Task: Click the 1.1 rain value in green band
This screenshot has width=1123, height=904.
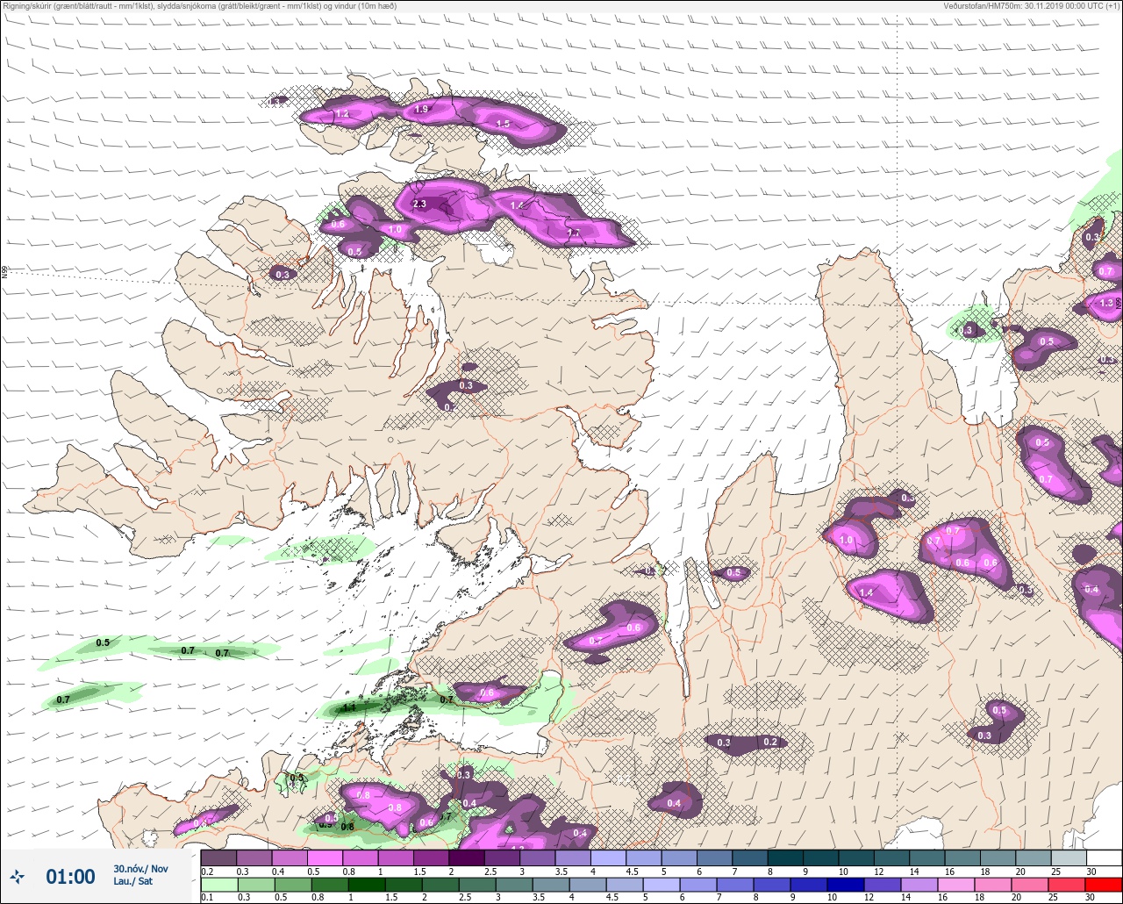Action: click(x=349, y=707)
